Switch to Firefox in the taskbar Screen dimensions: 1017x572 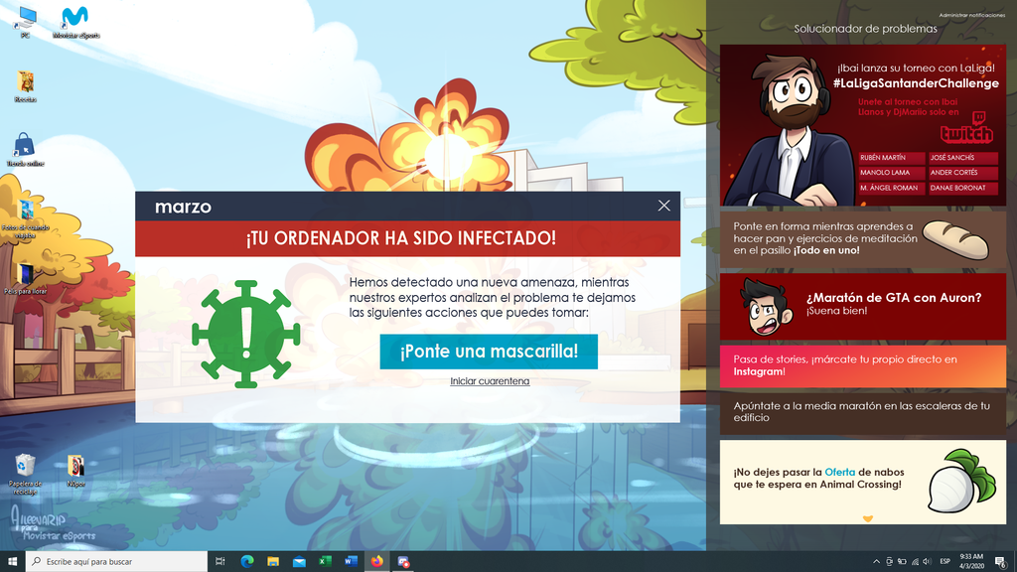(376, 561)
